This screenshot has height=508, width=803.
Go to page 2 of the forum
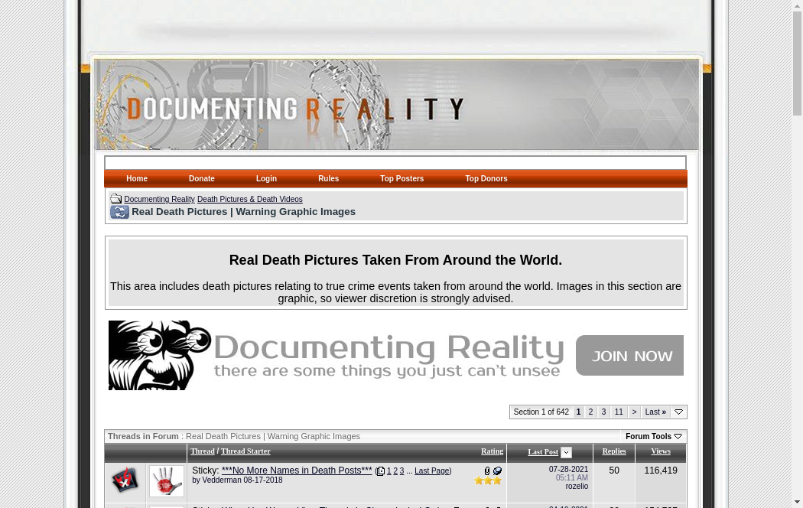pos(590,412)
